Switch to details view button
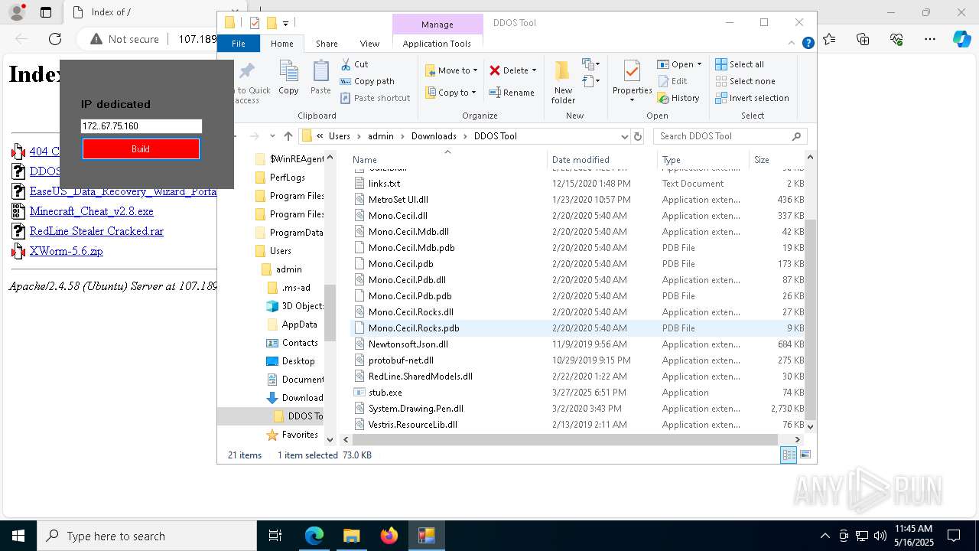 tap(788, 455)
